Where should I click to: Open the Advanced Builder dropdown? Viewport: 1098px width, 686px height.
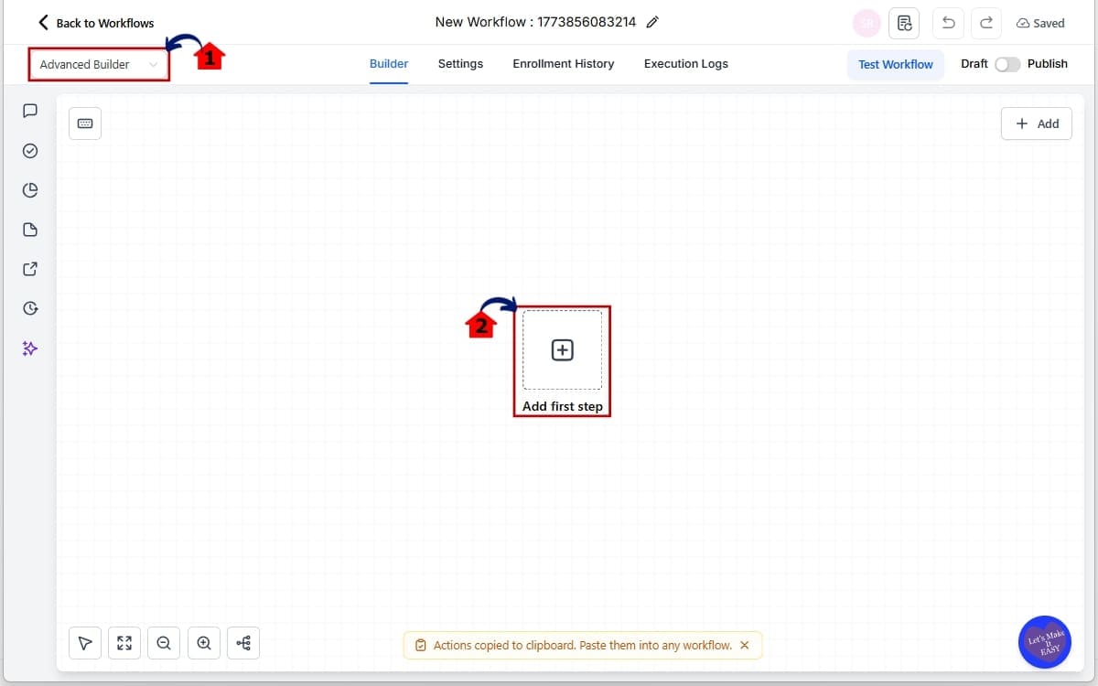click(98, 64)
